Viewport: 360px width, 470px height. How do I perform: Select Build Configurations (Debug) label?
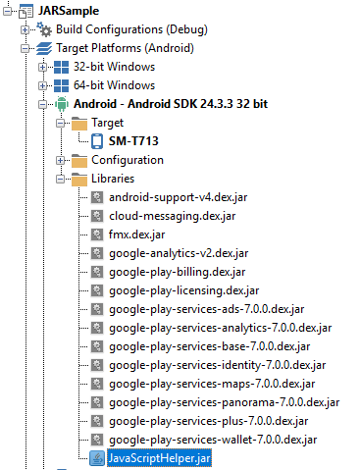click(131, 29)
